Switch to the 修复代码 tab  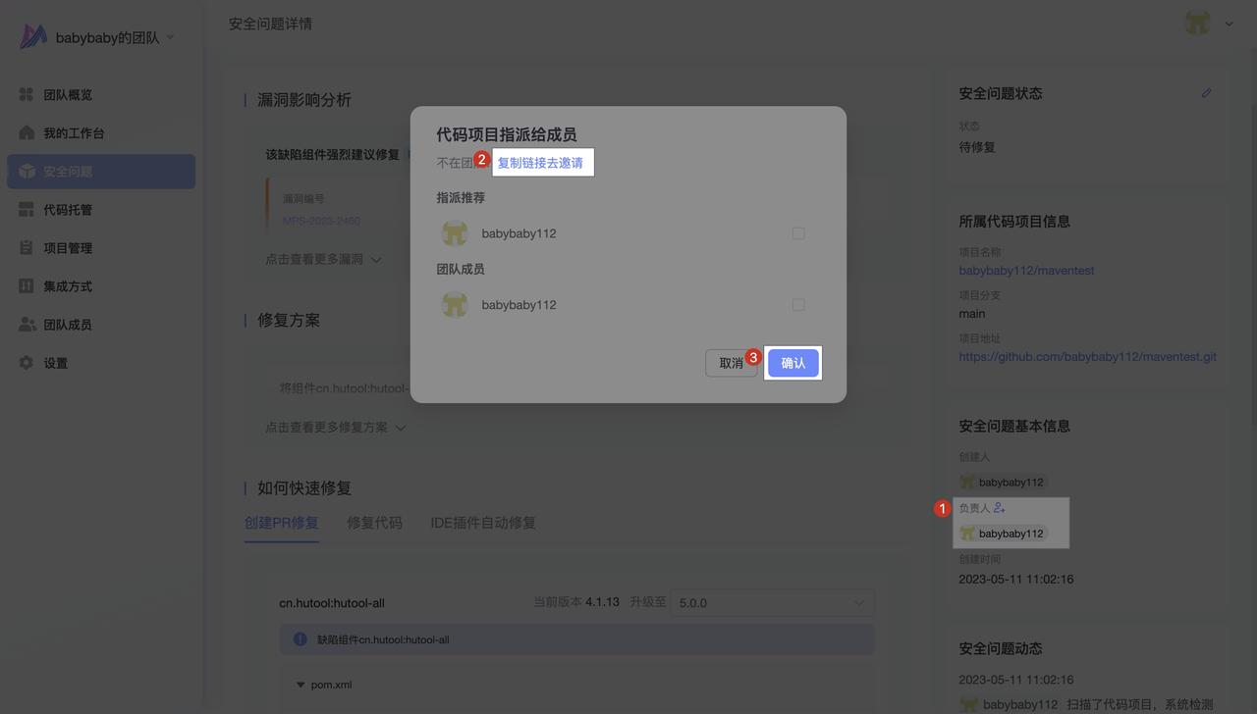click(x=374, y=523)
